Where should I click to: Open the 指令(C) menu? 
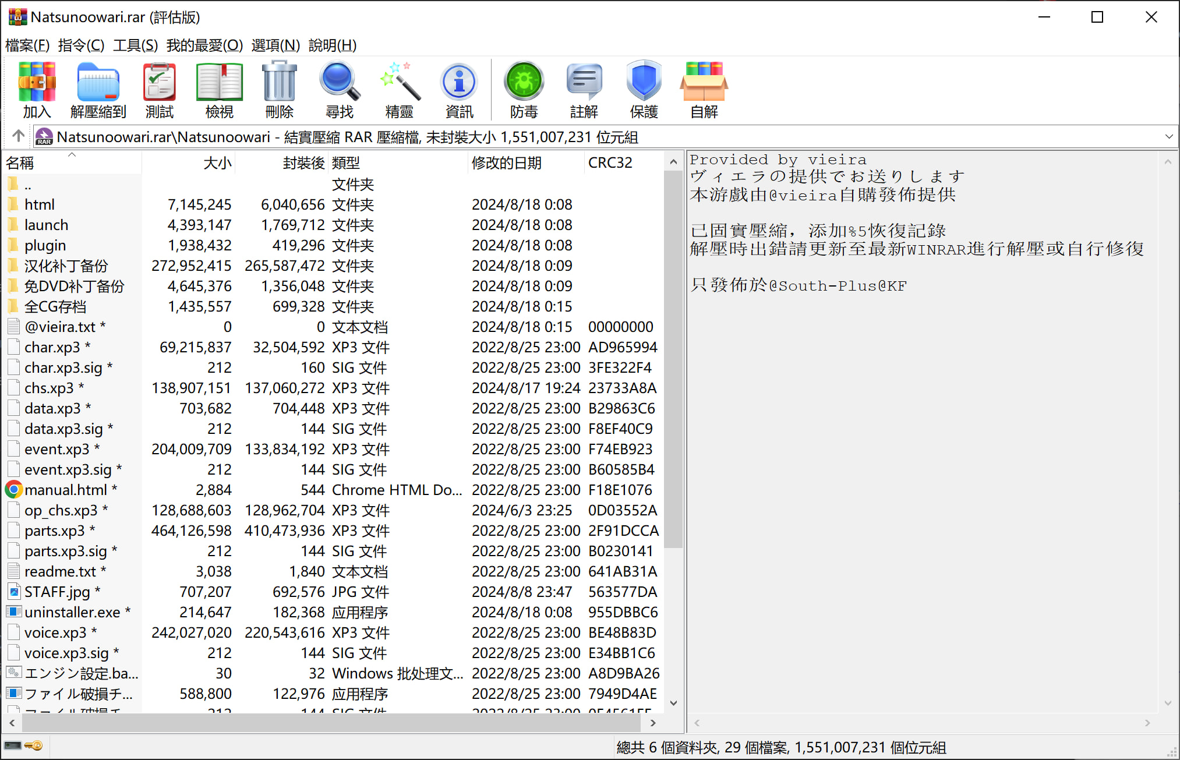(81, 45)
